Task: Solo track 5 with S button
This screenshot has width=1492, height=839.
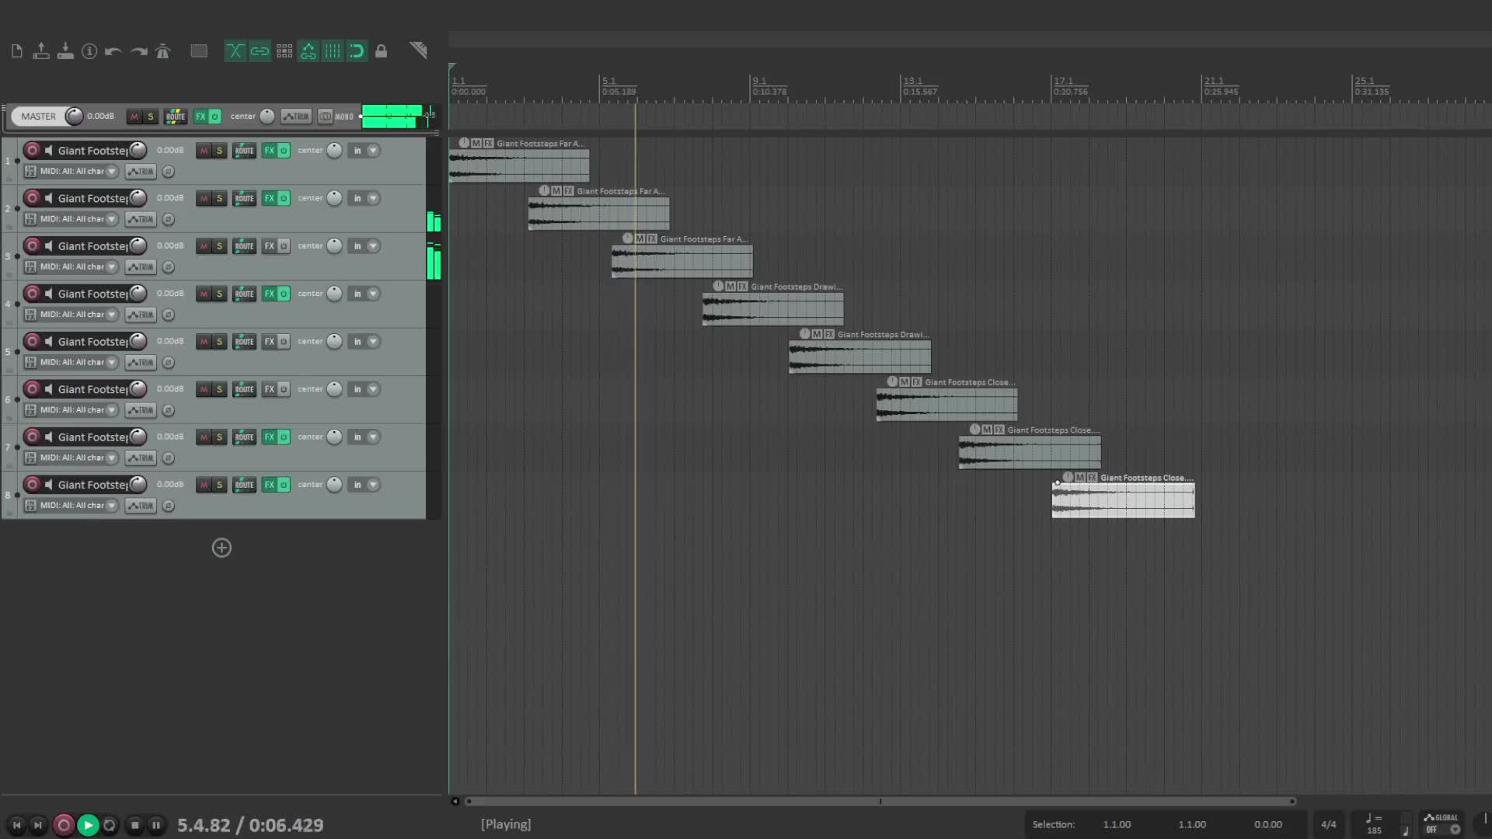Action: point(219,342)
